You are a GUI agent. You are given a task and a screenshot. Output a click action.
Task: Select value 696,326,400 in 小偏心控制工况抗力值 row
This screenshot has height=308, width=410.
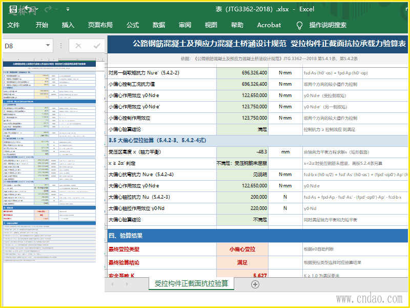[242, 84]
